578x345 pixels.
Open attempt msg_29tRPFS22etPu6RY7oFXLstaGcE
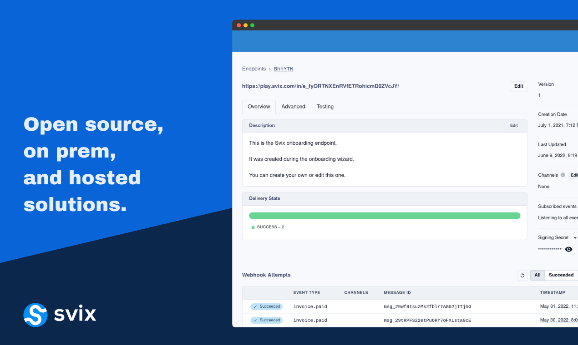(x=427, y=320)
